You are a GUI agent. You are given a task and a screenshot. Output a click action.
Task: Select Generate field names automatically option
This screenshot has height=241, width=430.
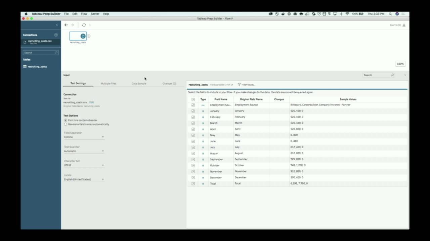(66, 124)
